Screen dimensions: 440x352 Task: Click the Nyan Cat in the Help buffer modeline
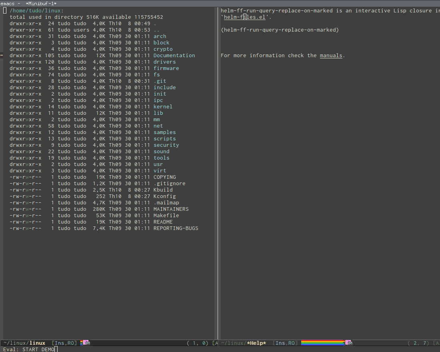click(x=348, y=343)
